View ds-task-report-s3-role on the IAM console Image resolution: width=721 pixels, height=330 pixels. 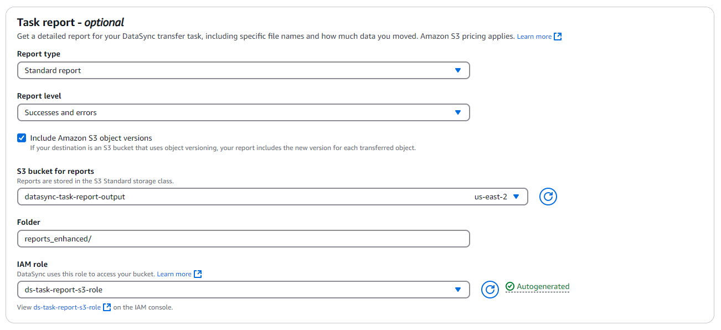pos(66,307)
